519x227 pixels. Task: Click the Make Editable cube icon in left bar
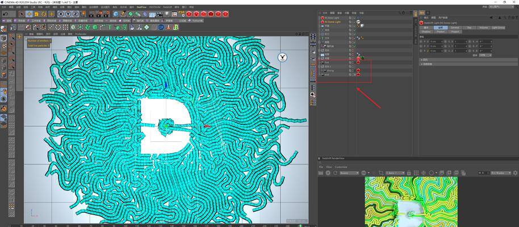pyautogui.click(x=3, y=37)
